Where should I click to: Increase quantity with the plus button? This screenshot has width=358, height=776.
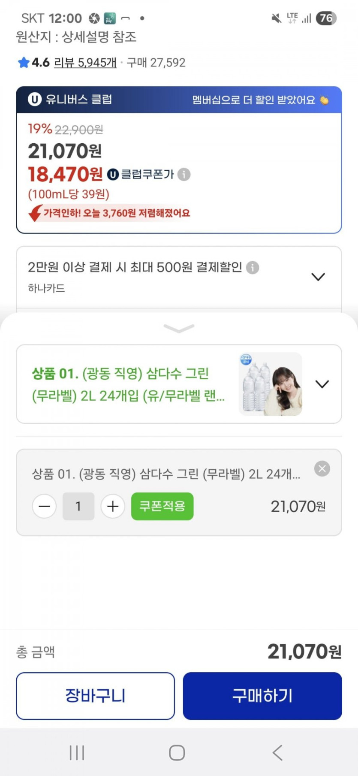(113, 506)
